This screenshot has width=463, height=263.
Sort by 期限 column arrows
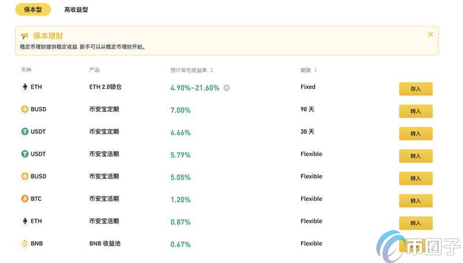(x=315, y=70)
